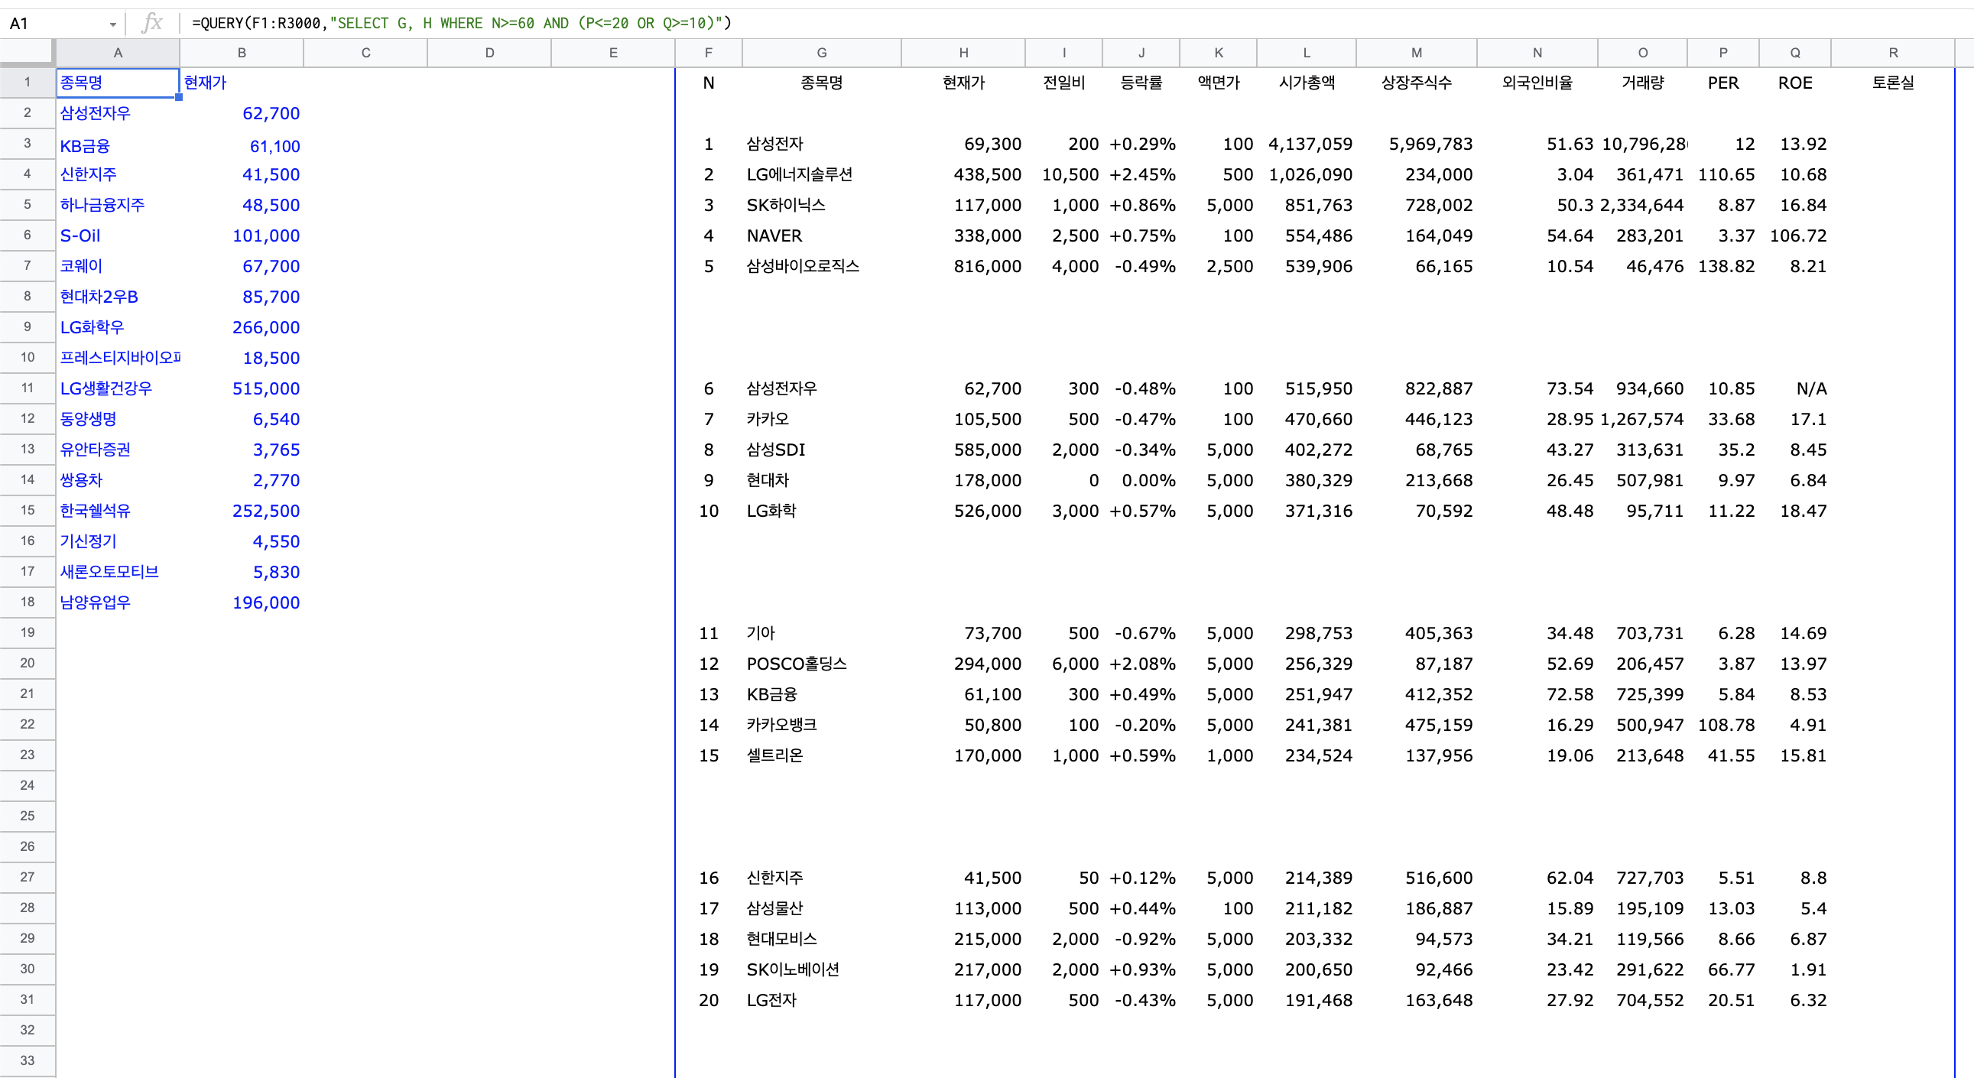The width and height of the screenshot is (1974, 1078).
Task: Select the fill handle of cell A1
Action: (179, 97)
